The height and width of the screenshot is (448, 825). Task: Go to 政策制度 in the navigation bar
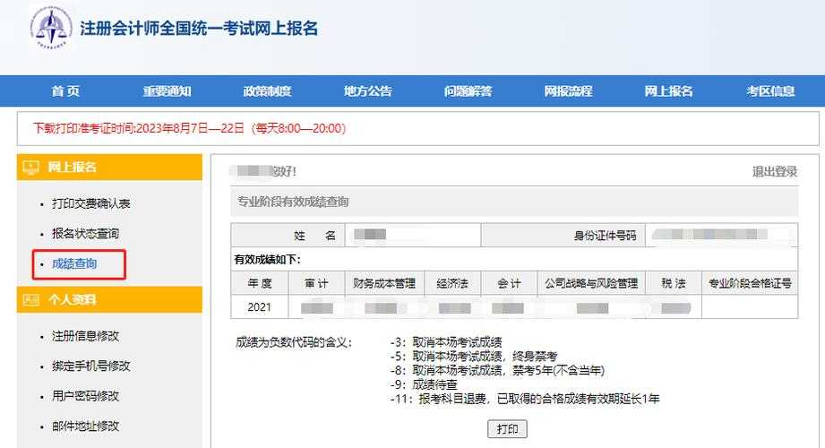click(x=267, y=91)
